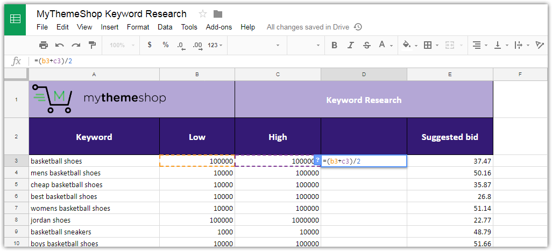Open the Insert menu
This screenshot has width=552, height=251.
[x=109, y=27]
